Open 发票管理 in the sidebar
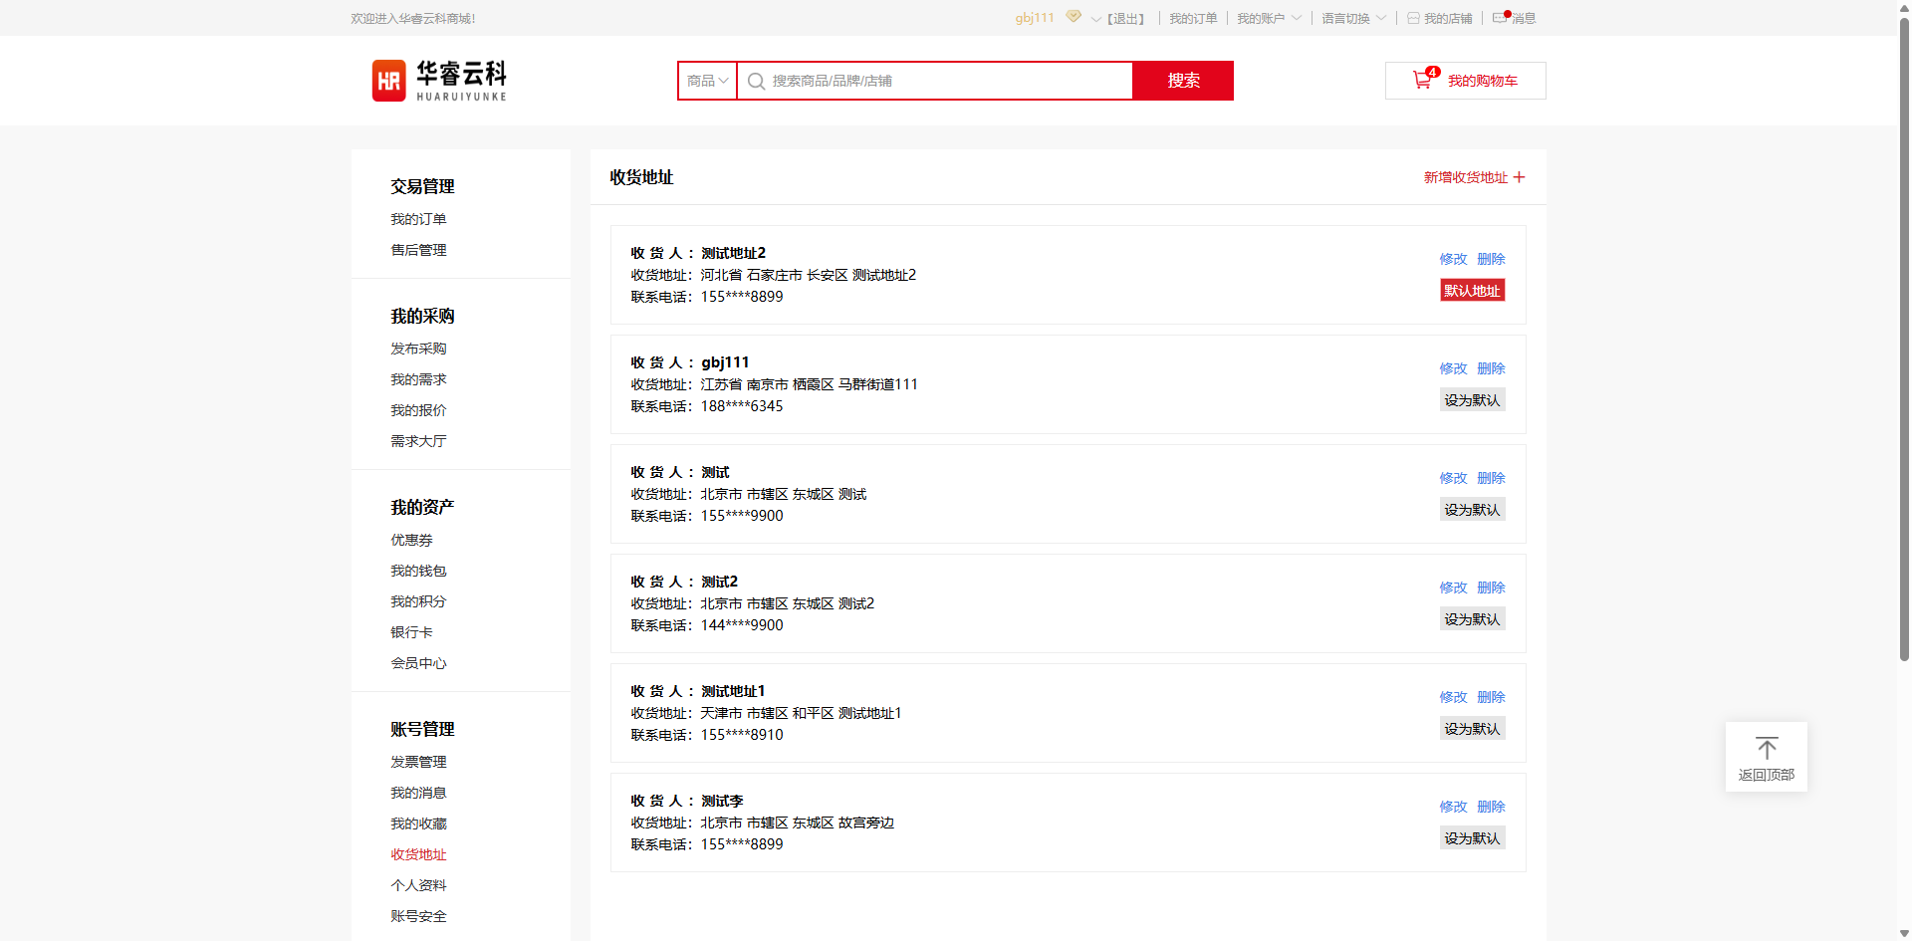The width and height of the screenshot is (1912, 941). [x=418, y=762]
